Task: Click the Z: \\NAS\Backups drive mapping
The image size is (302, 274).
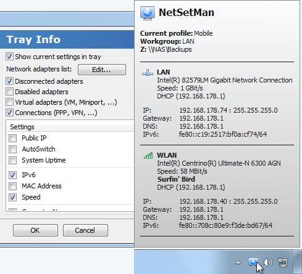Action: [166, 49]
